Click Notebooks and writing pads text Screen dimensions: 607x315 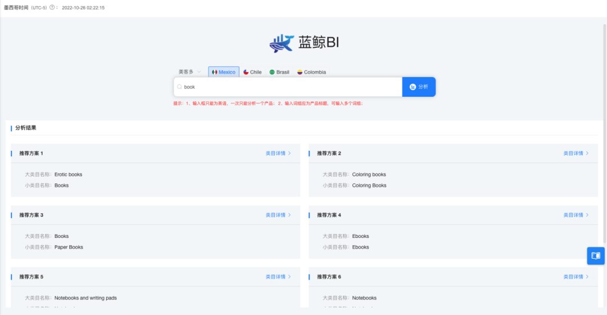pyautogui.click(x=85, y=298)
